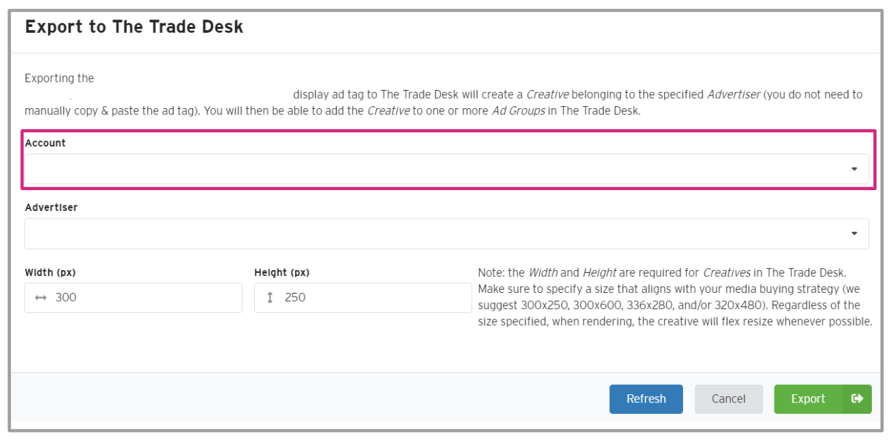Click the export arrow icon on Export button
Viewport: 888px width, 440px height.
[857, 399]
